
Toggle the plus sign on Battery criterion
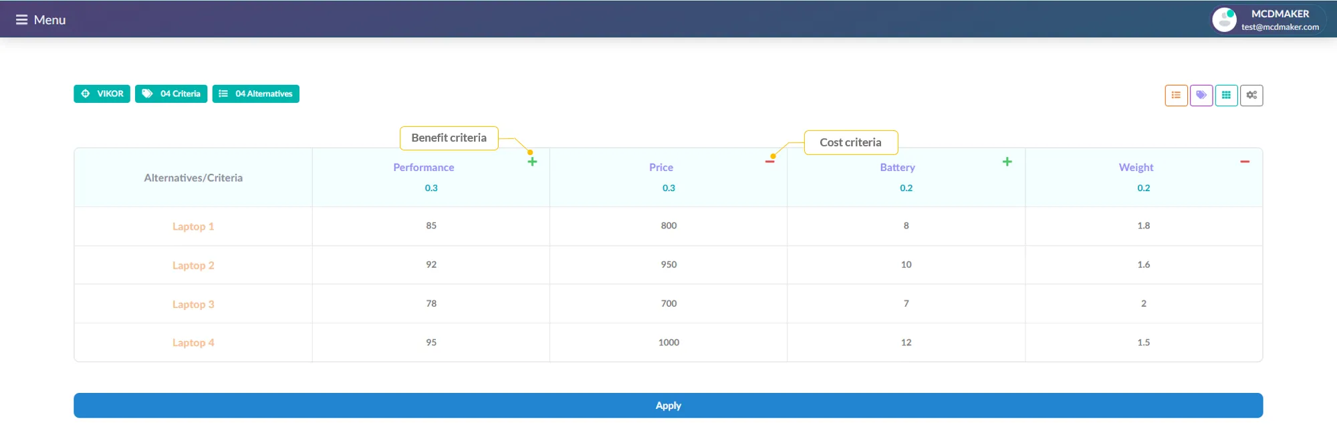click(1007, 162)
